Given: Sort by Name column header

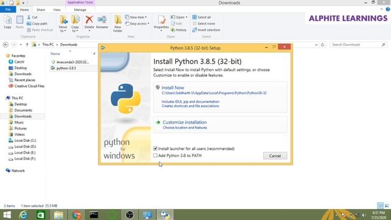Looking at the screenshot, I should [55, 54].
